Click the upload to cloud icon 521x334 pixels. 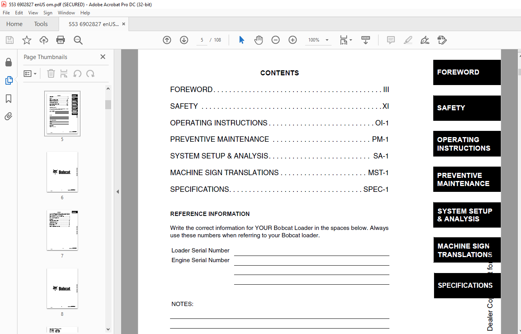click(x=44, y=40)
